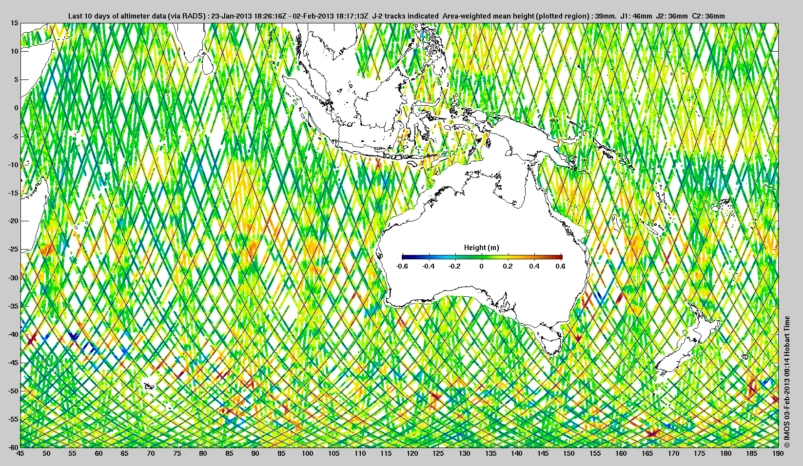Click the '-0.4' colorbar tick label
Screen dimensions: 803x466
click(x=429, y=266)
